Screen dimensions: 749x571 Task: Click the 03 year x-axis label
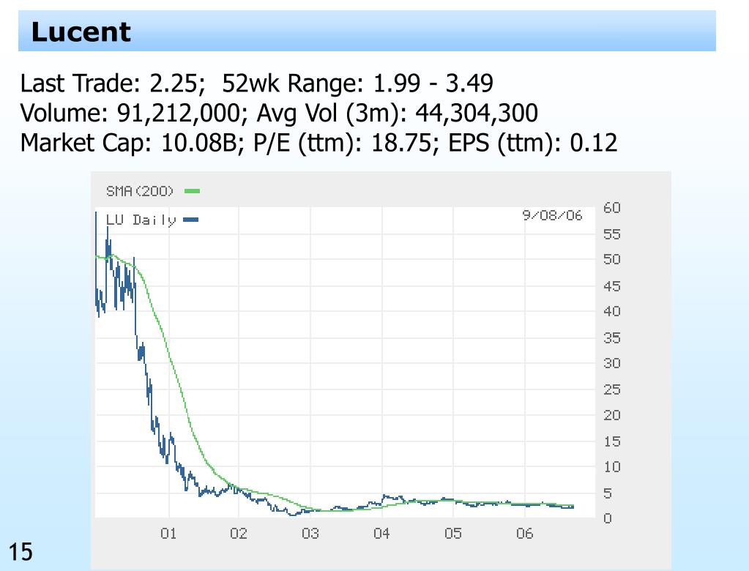(x=310, y=533)
